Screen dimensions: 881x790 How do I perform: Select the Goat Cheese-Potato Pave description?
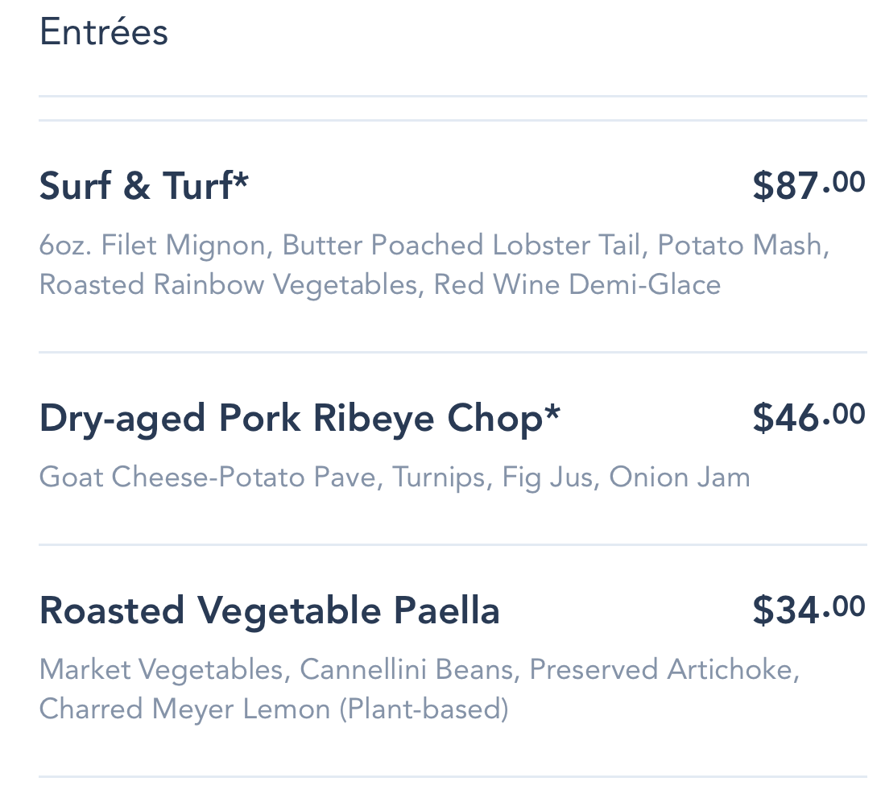coord(207,478)
